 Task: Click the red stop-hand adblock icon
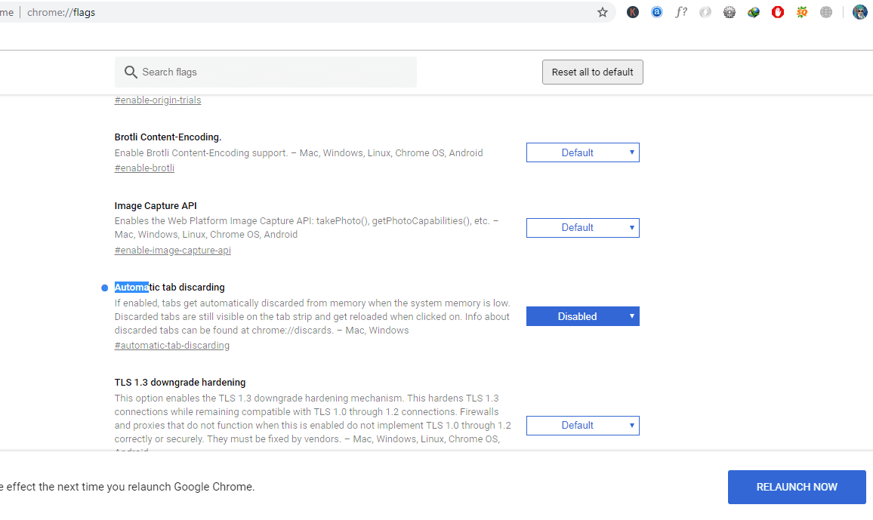tap(778, 12)
